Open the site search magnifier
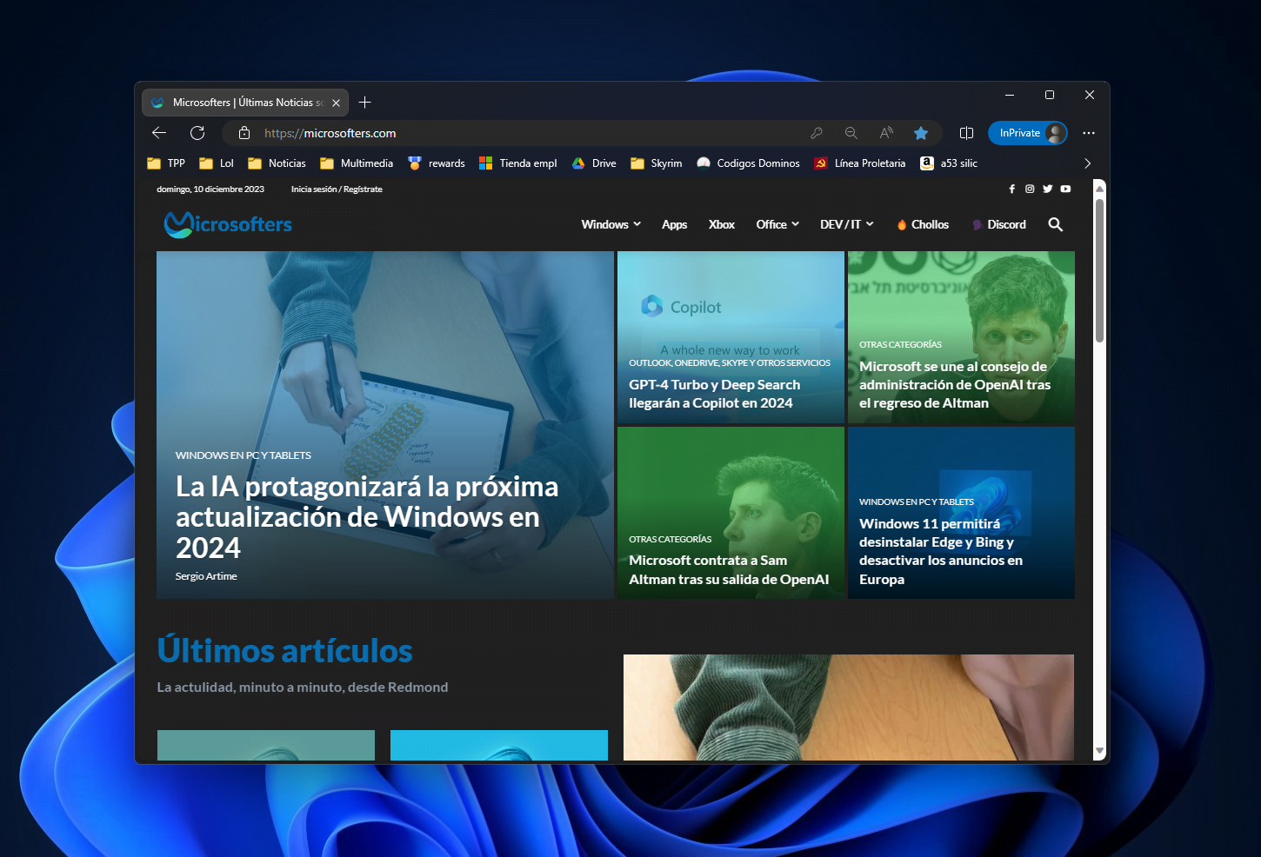The width and height of the screenshot is (1261, 857). pyautogui.click(x=1055, y=224)
